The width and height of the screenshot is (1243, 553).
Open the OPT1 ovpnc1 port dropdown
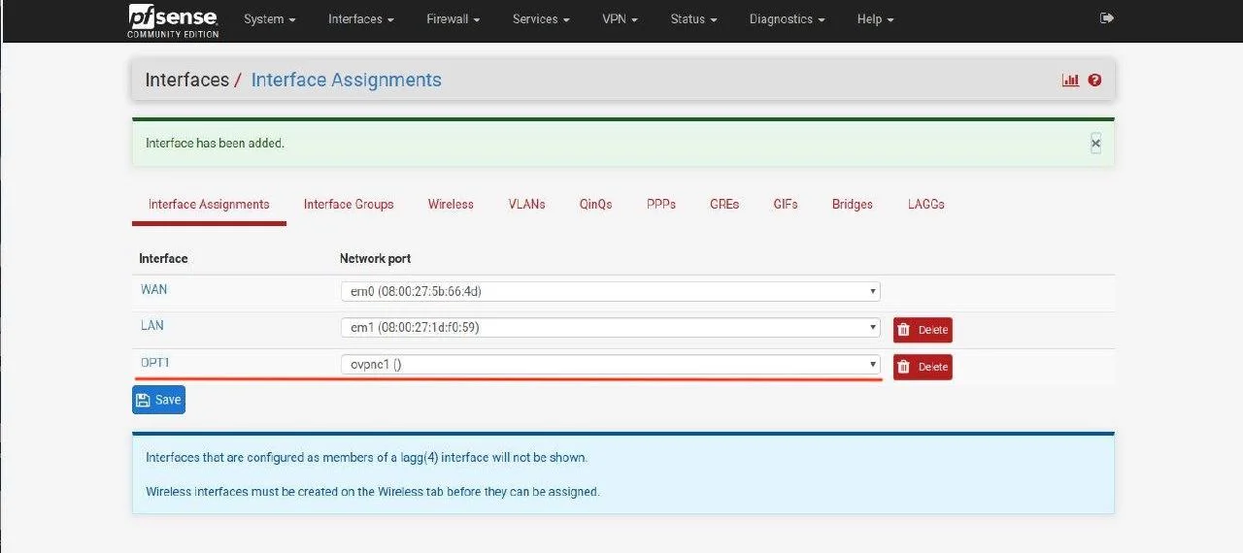[610, 365]
